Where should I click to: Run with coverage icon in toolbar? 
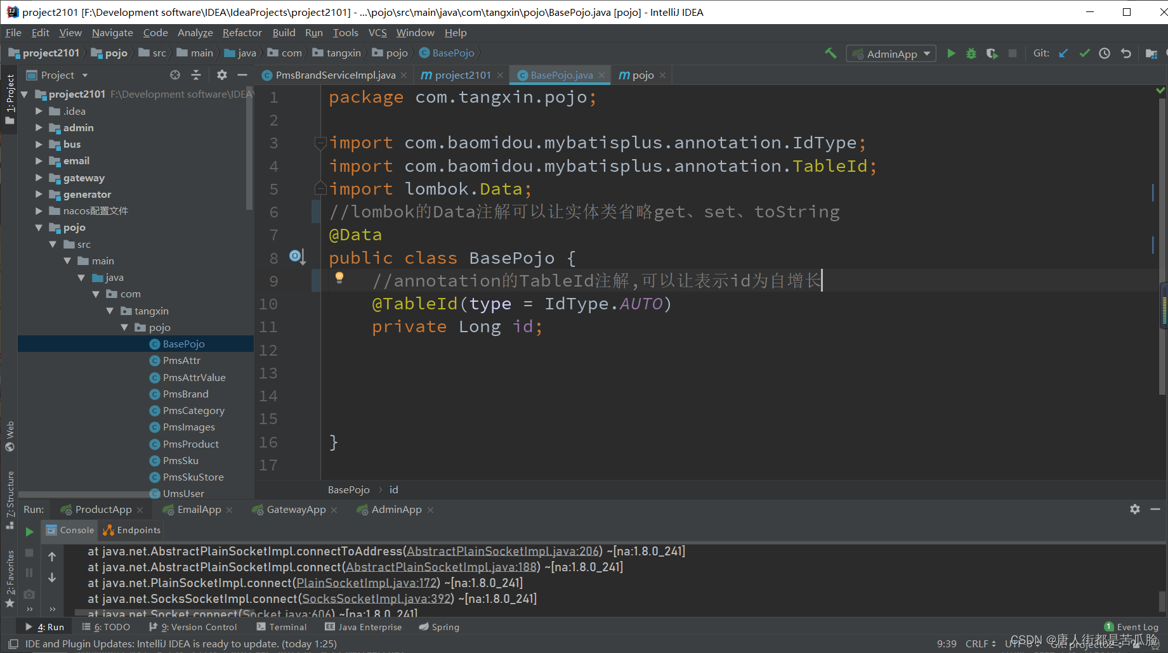pos(992,53)
